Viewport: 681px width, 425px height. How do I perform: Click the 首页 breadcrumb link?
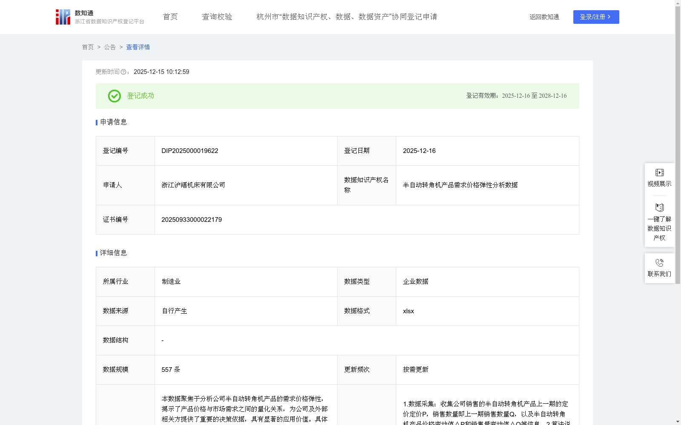88,47
